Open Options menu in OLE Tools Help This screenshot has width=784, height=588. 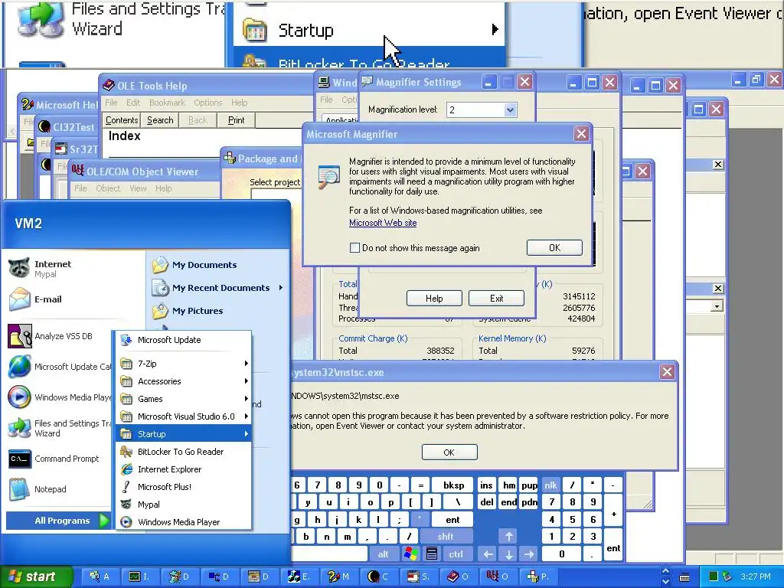coord(208,103)
